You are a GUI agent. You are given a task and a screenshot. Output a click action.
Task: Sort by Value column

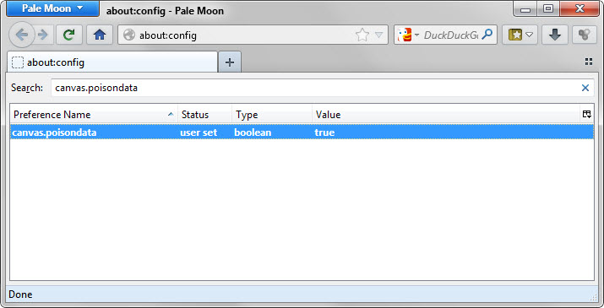tap(446, 115)
